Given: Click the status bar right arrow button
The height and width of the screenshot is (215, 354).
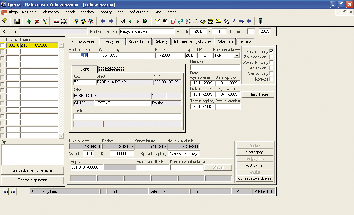Looking at the screenshot, I should pyautogui.click(x=13, y=191).
